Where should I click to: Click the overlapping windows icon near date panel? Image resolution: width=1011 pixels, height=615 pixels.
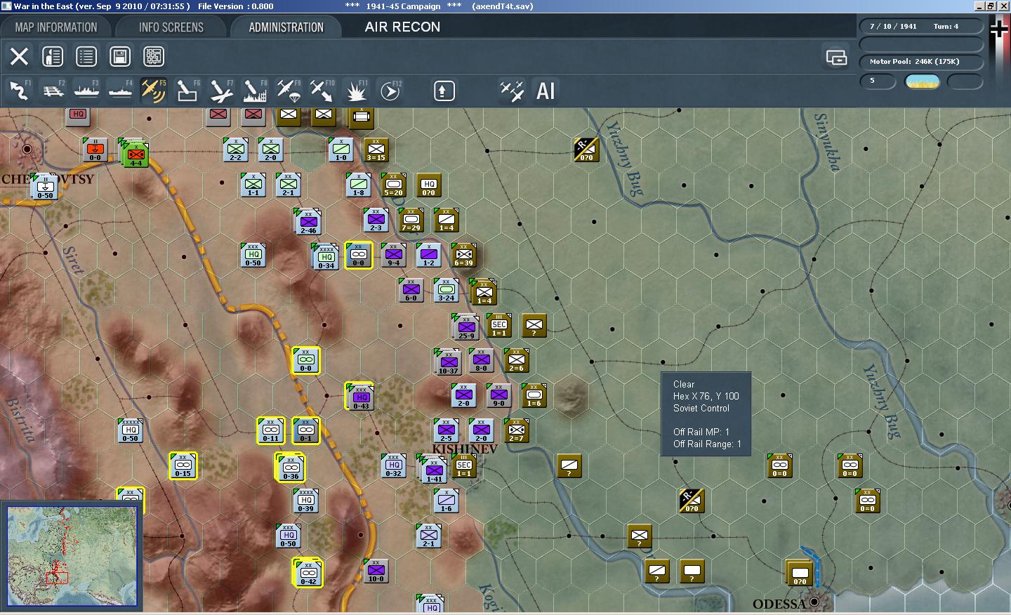point(836,57)
